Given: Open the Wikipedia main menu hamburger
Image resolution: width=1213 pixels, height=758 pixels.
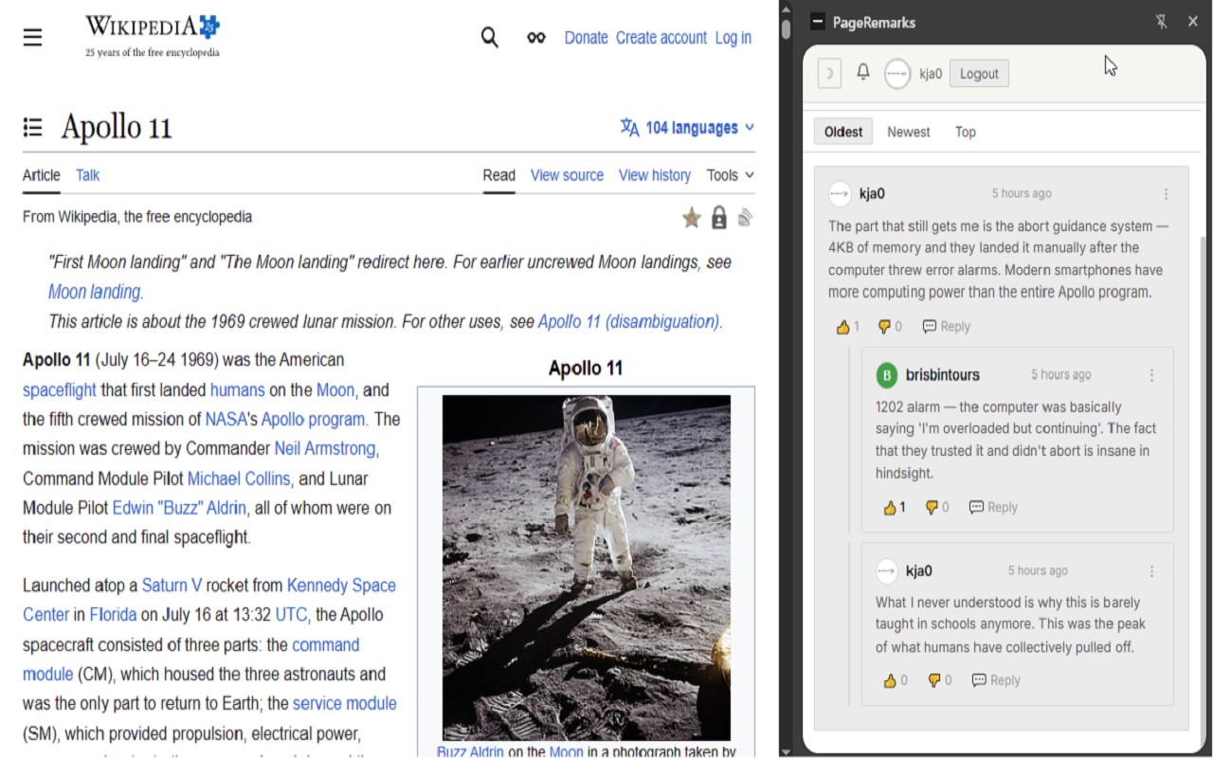Looking at the screenshot, I should pos(33,37).
